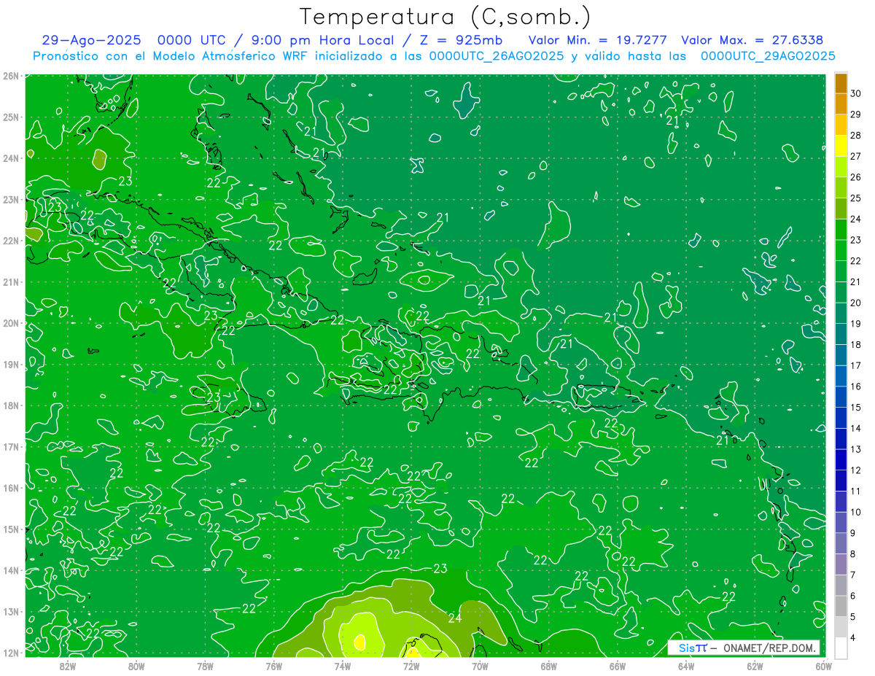Click the 82W longitude axis label
The width and height of the screenshot is (875, 676).
[x=68, y=665]
